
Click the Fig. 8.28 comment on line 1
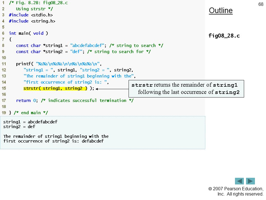click(x=38, y=3)
